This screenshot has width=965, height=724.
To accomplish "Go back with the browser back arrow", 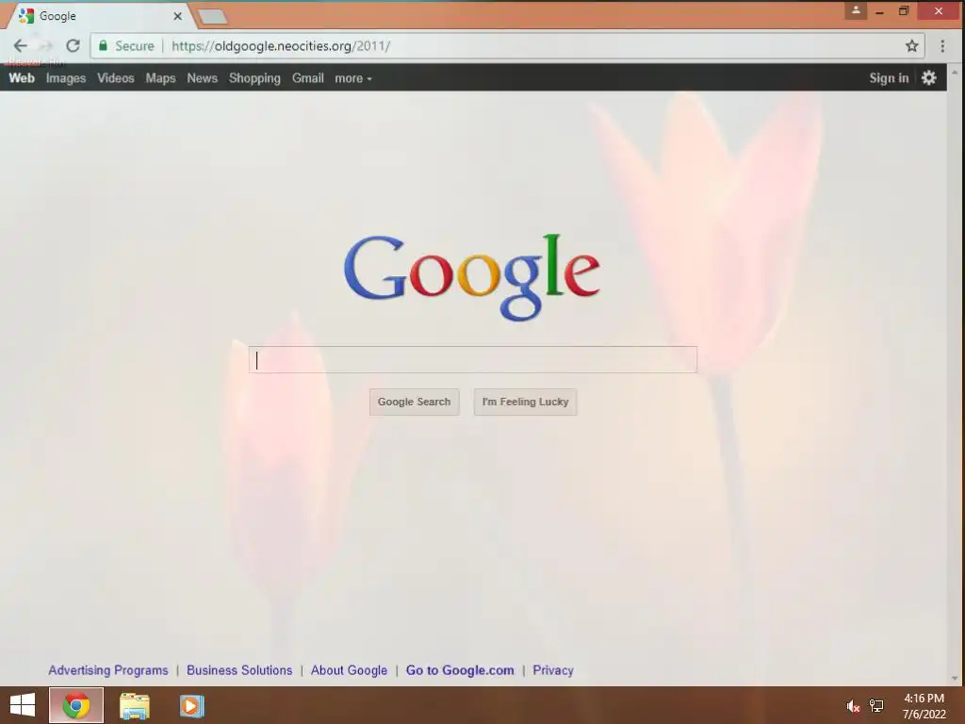I will 21,45.
